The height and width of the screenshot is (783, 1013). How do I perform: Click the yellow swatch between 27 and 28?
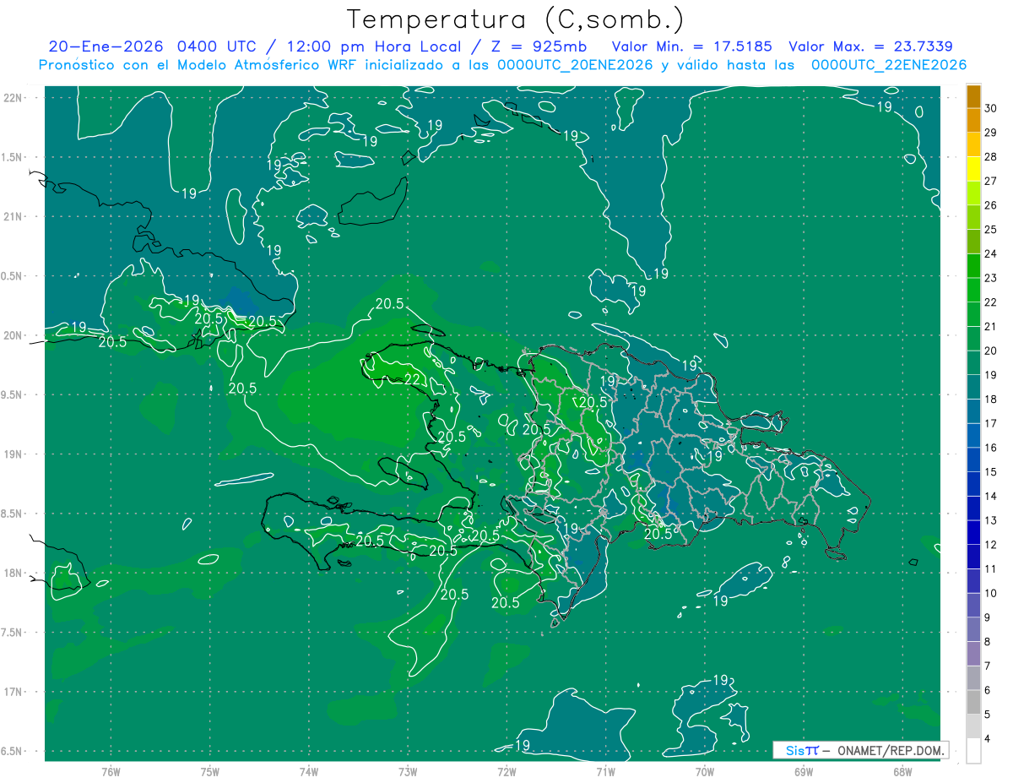[x=973, y=169]
